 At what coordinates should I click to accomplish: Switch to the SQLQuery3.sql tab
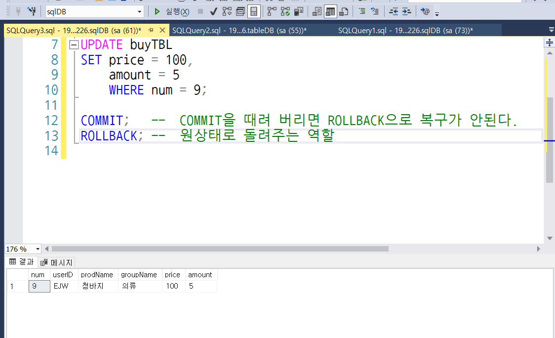[x=74, y=31]
